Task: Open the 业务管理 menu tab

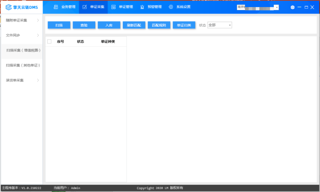Action: 65,7
